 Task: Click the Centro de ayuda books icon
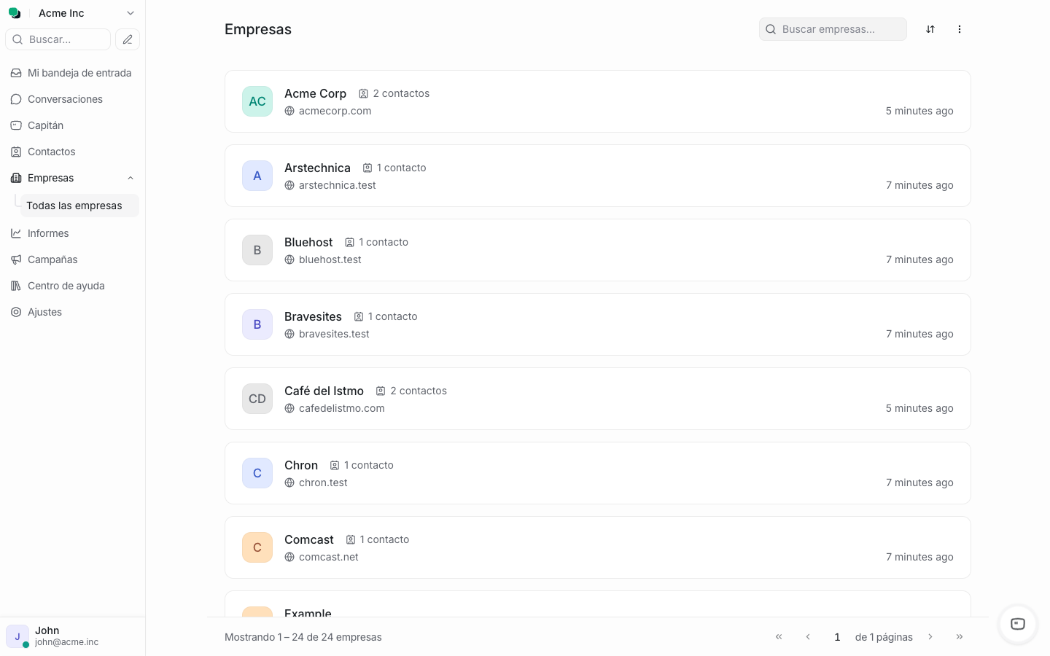16,286
